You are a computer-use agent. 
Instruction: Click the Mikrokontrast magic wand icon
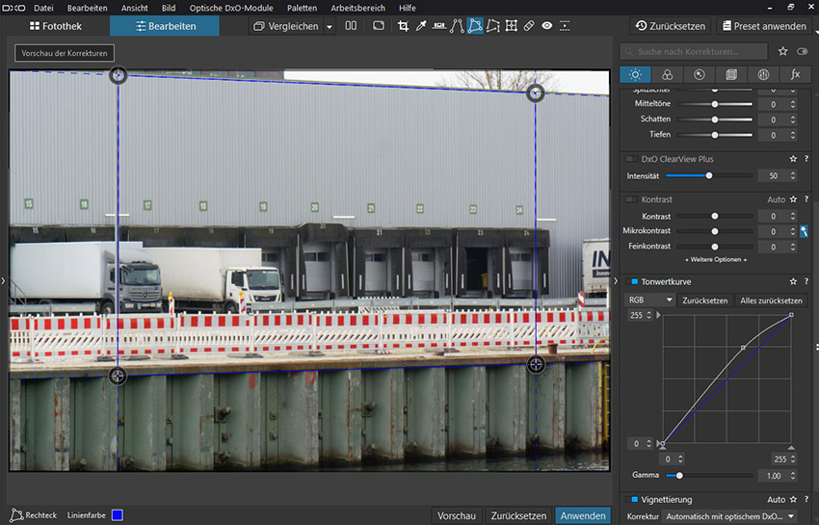pyautogui.click(x=804, y=231)
